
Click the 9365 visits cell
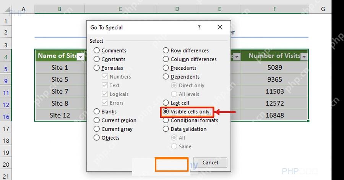click(x=275, y=79)
